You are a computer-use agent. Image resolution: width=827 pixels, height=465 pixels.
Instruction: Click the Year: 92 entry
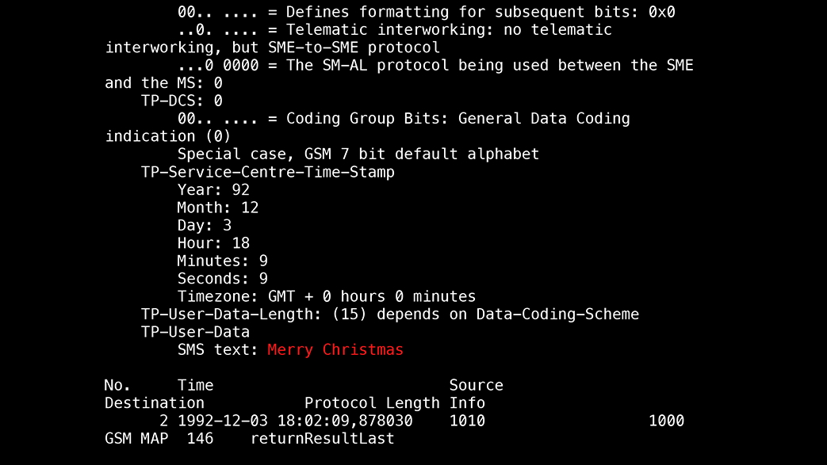(213, 190)
